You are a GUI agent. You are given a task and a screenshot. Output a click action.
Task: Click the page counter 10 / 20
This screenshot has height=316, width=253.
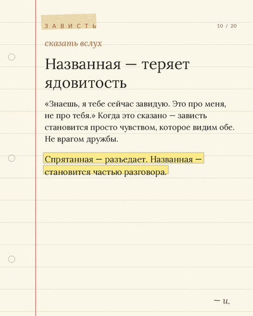(x=227, y=26)
